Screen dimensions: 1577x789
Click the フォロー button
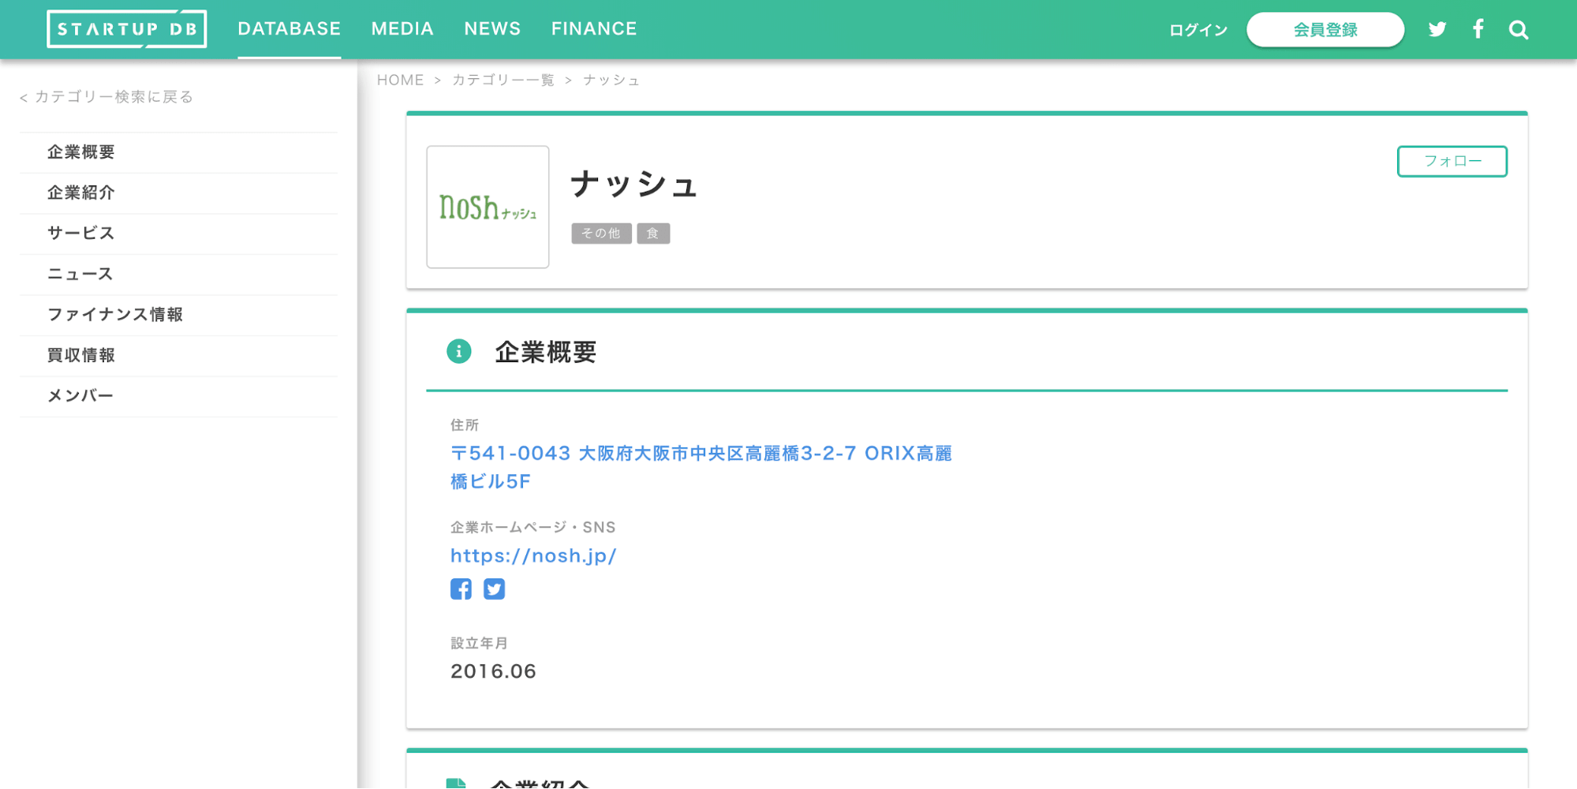tap(1452, 161)
